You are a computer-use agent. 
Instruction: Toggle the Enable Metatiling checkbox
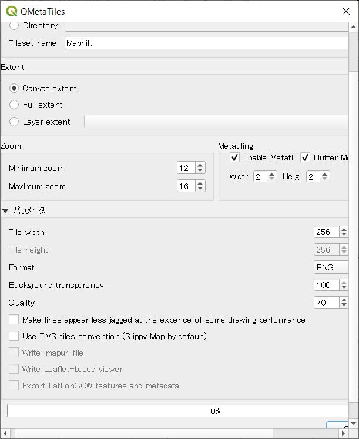[x=234, y=157]
